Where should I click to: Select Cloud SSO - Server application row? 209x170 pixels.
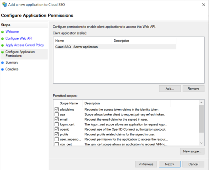77,47
